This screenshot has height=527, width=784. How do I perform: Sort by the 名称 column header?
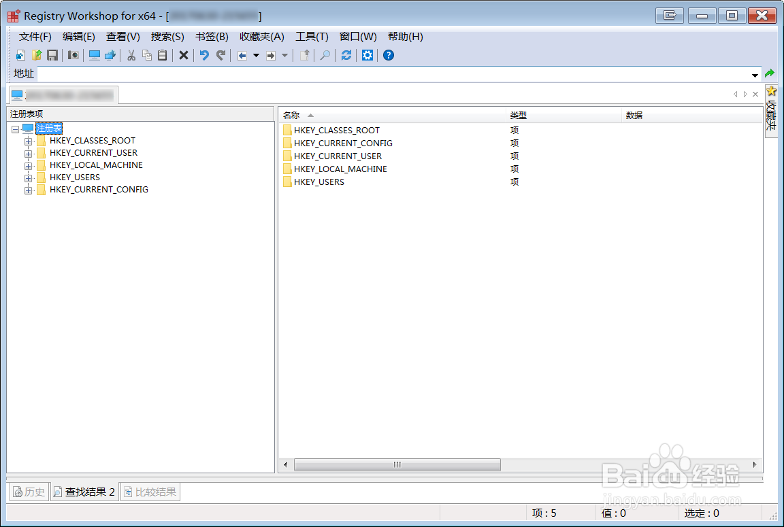coord(392,116)
